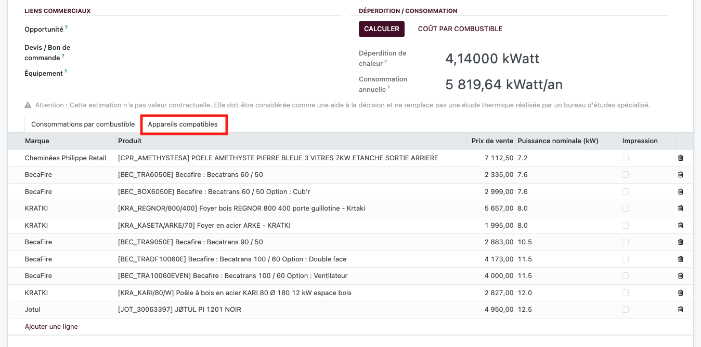The image size is (701, 347).
Task: Click price cell '4 173,00'
Action: coord(499,259)
